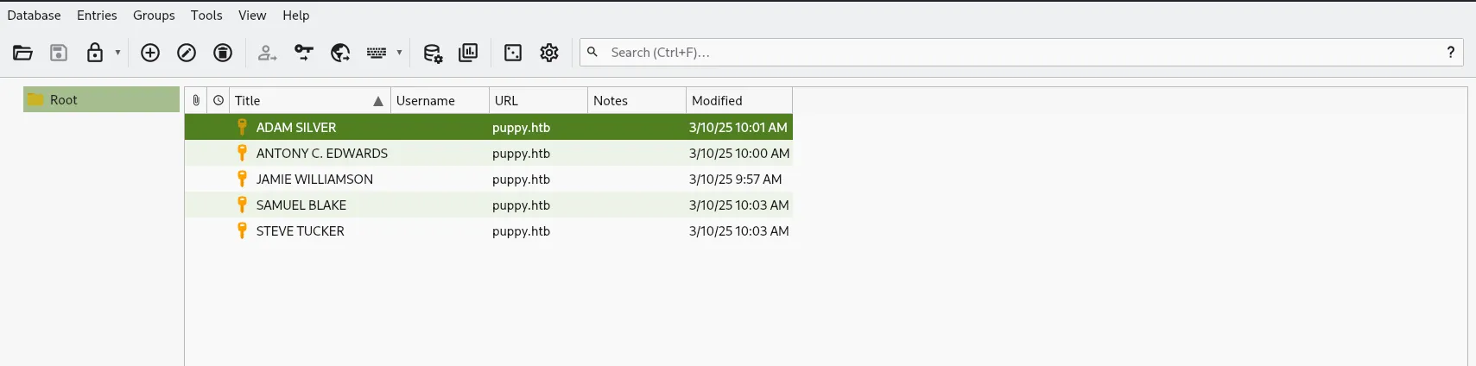Focus the Search (Ctrl+F) field
This screenshot has height=366, width=1476.
1023,52
